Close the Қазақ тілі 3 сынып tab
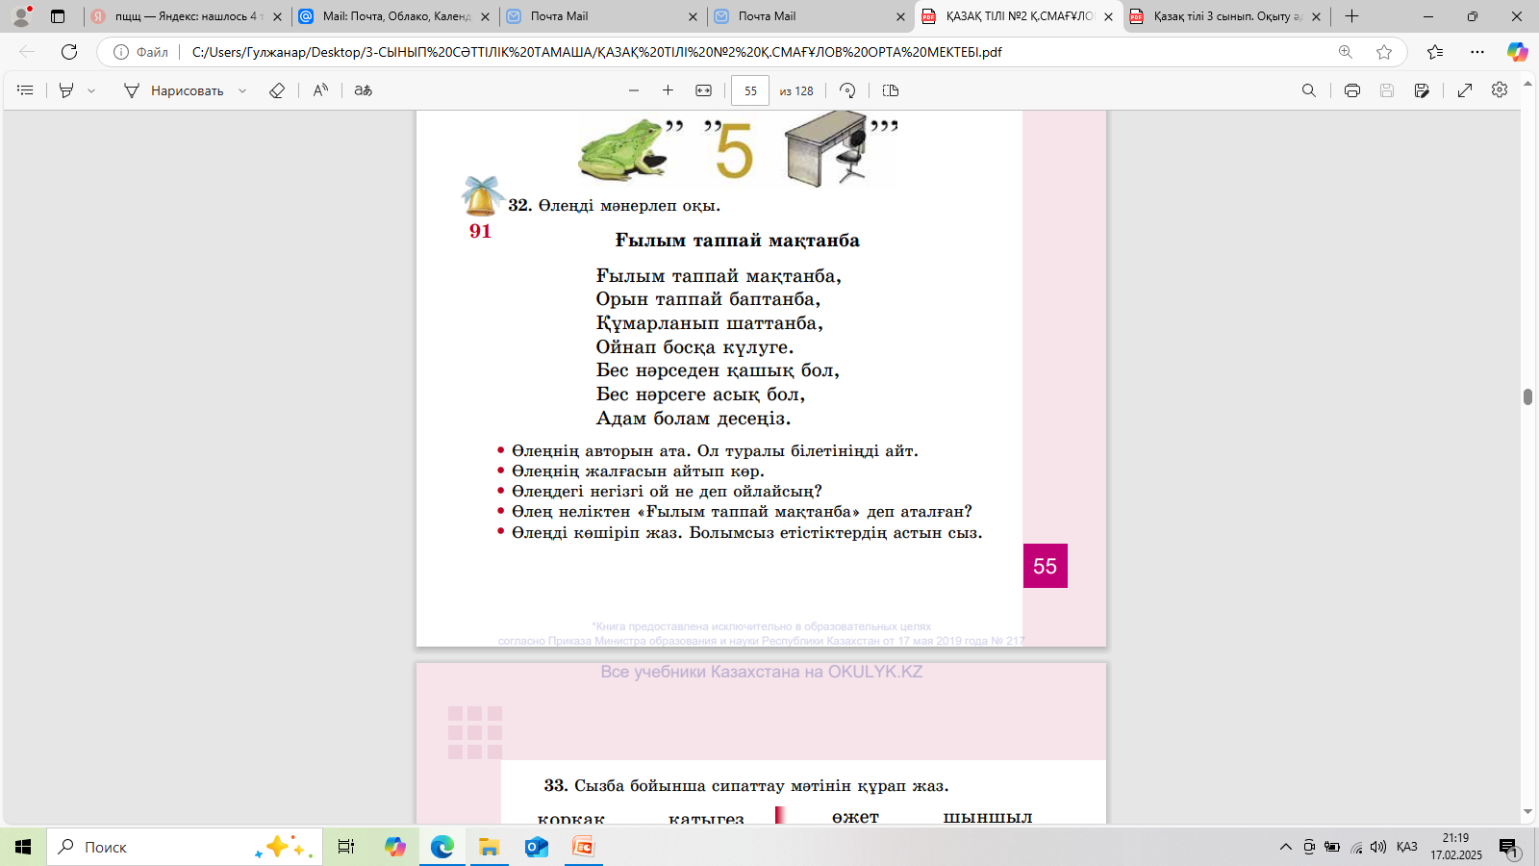This screenshot has height=866, width=1539. (x=1317, y=16)
